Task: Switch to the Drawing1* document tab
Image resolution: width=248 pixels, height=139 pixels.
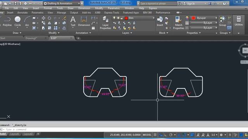Action: click(x=31, y=38)
